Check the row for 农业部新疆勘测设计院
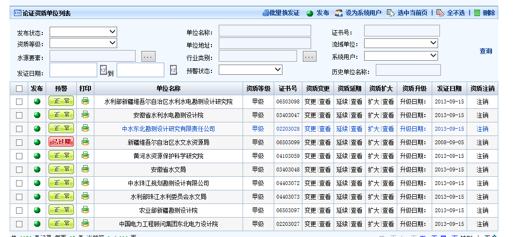Image resolution: width=526 pixels, height=237 pixels. pyautogui.click(x=19, y=210)
